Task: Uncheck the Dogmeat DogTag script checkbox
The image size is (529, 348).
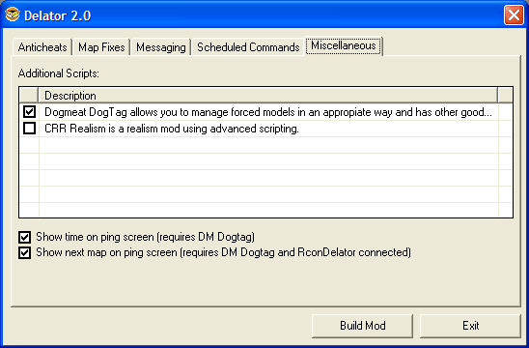Action: click(29, 111)
